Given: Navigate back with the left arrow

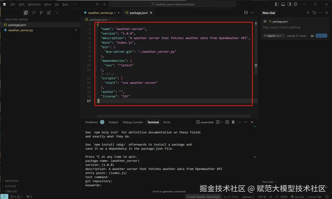Looking at the screenshot, I should click(98, 4).
